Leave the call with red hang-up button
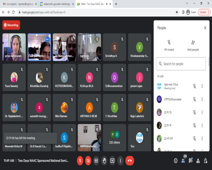212x170 pixels. [130, 160]
